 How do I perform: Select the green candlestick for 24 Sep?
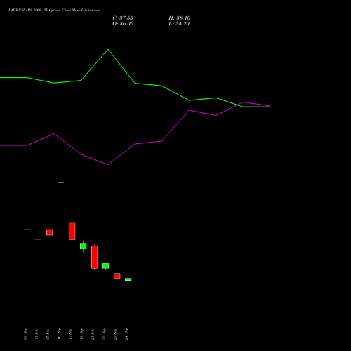point(128,279)
